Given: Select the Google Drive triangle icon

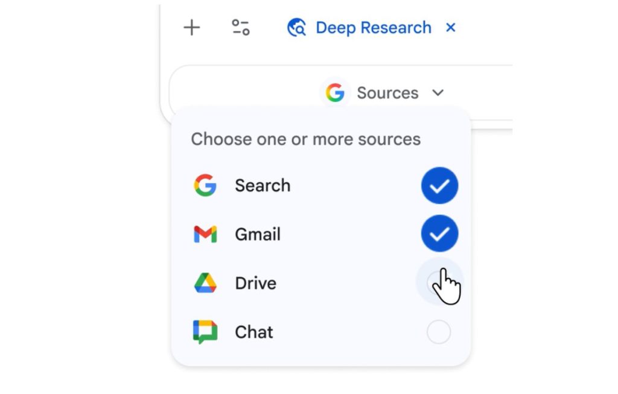Looking at the screenshot, I should click(x=205, y=282).
